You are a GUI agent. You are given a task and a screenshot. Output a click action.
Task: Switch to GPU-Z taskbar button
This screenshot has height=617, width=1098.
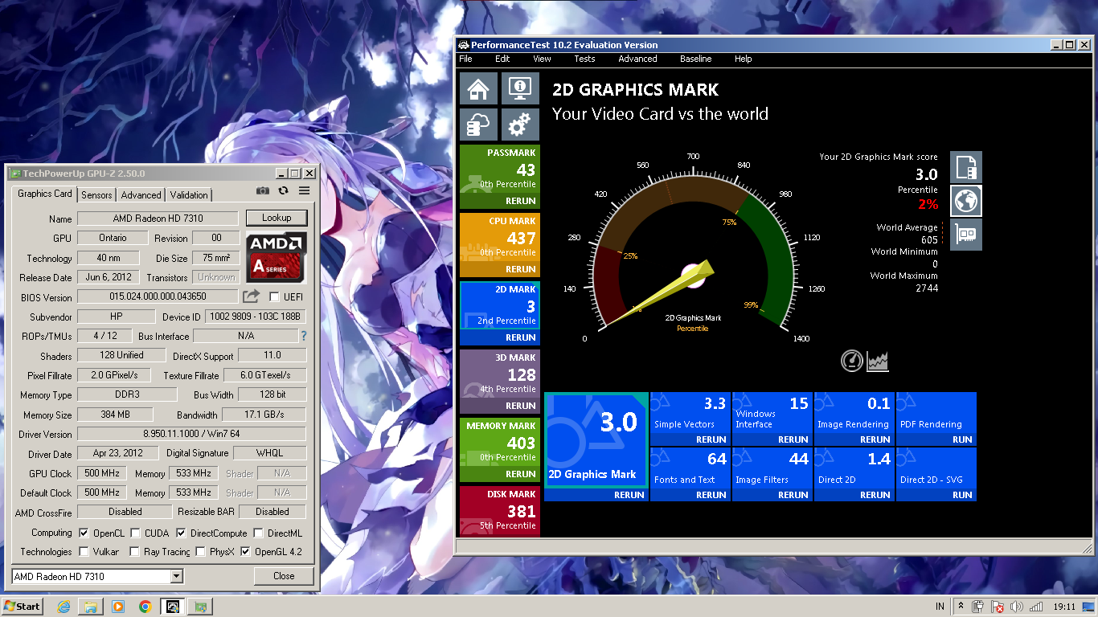click(x=200, y=607)
